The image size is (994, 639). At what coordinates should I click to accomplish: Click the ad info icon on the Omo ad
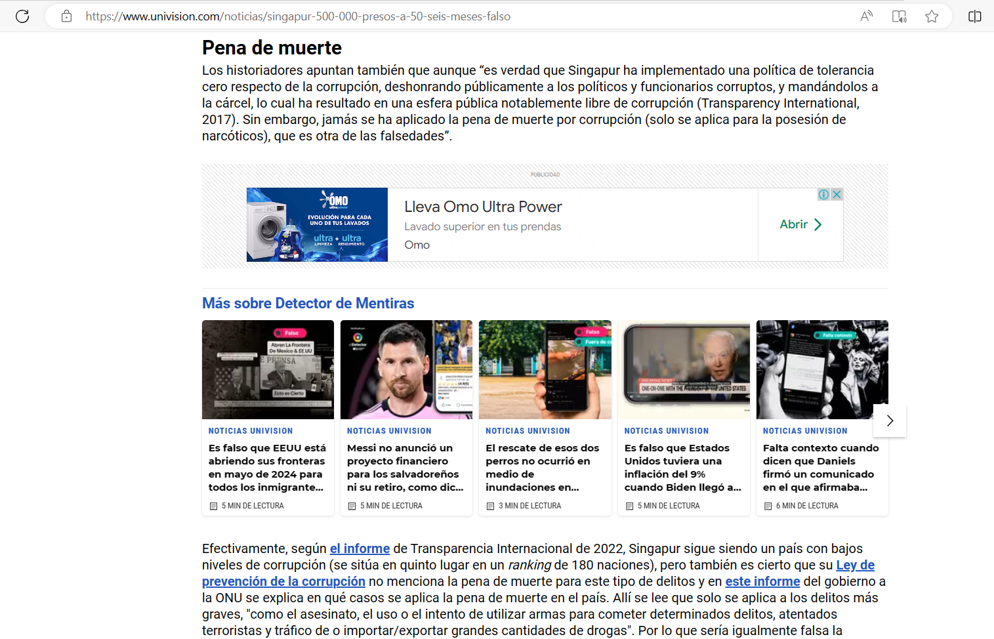(823, 194)
